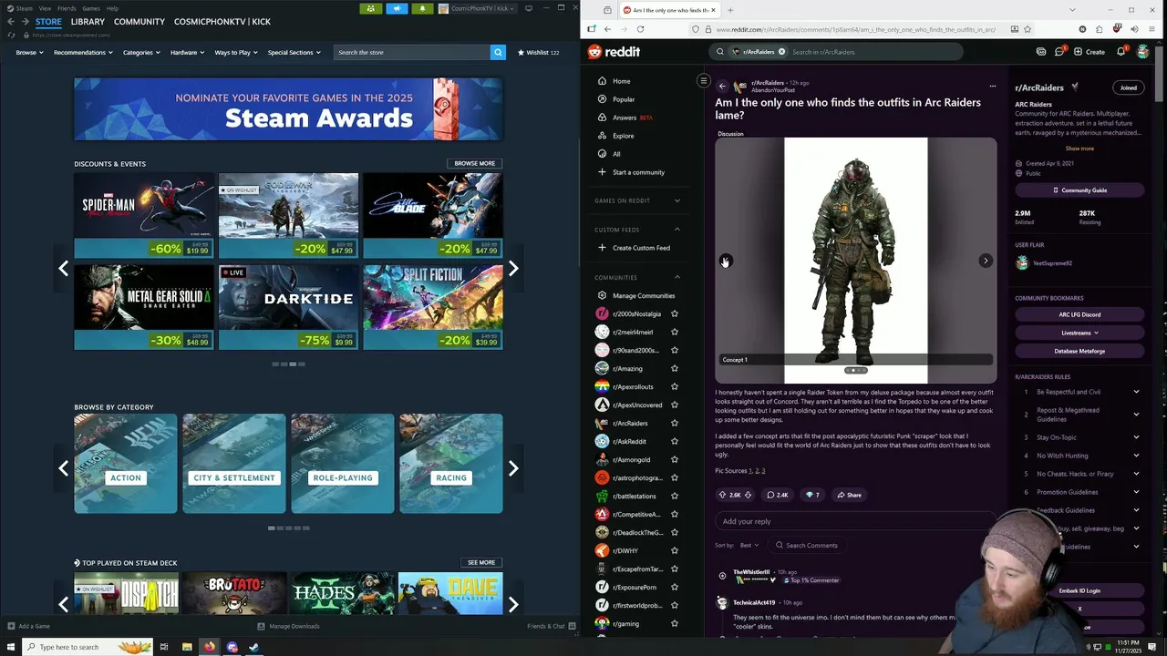Go back in the Steam client

click(x=11, y=21)
